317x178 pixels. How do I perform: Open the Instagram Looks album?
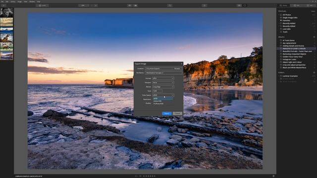[289, 59]
